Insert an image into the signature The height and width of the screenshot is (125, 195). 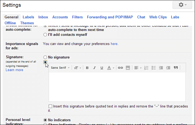tap(128, 68)
